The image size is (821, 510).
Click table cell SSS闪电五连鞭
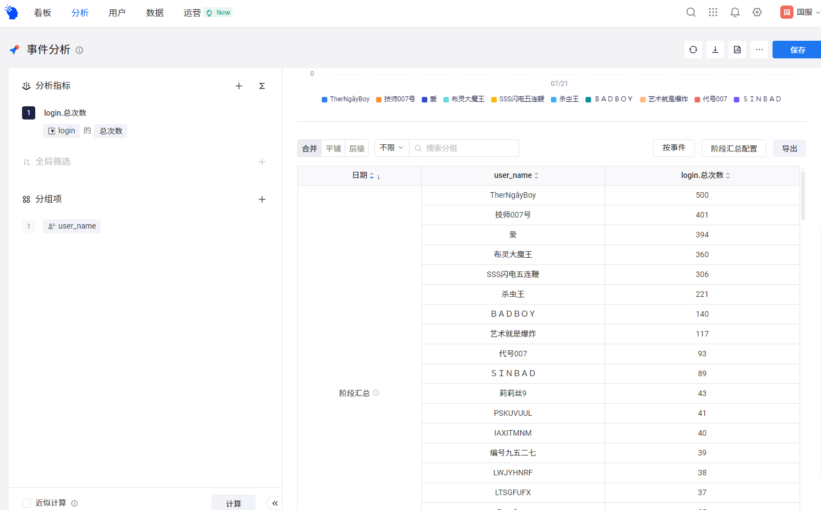[513, 274]
